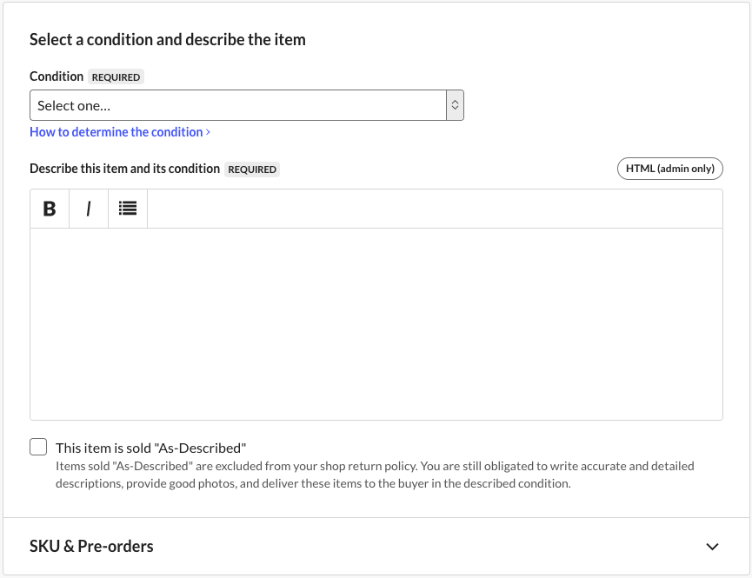Click the condition dropdown stepper control
The width and height of the screenshot is (752, 578).
coord(455,104)
